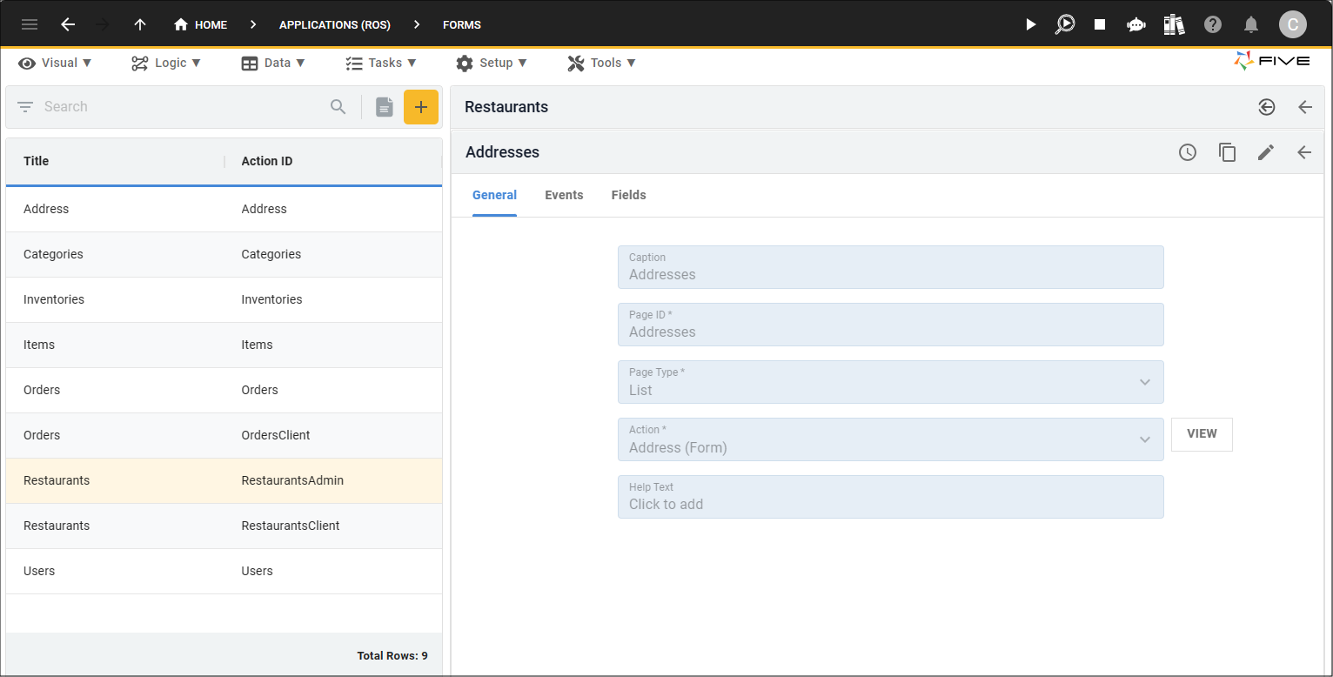Switch to the Events tab
Viewport: 1333px width, 677px height.
[564, 195]
